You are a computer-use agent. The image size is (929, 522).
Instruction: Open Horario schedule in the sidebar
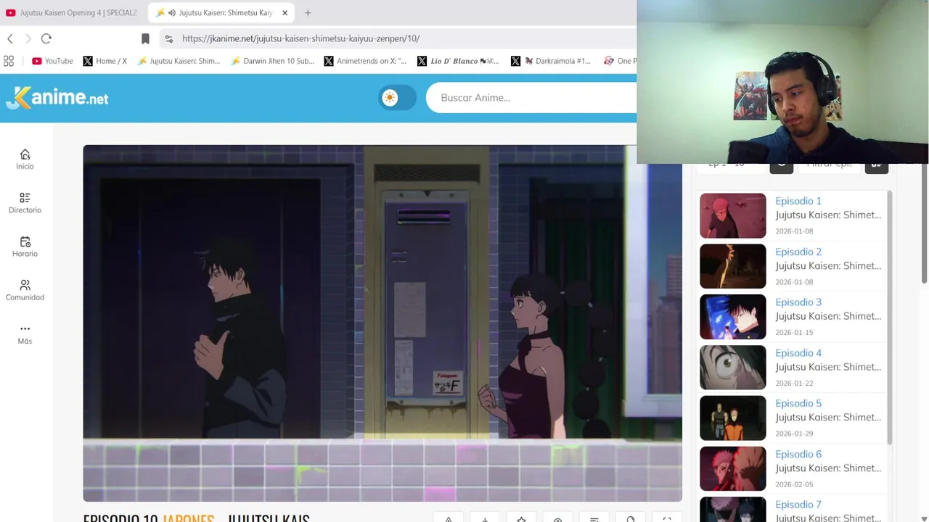click(x=25, y=246)
